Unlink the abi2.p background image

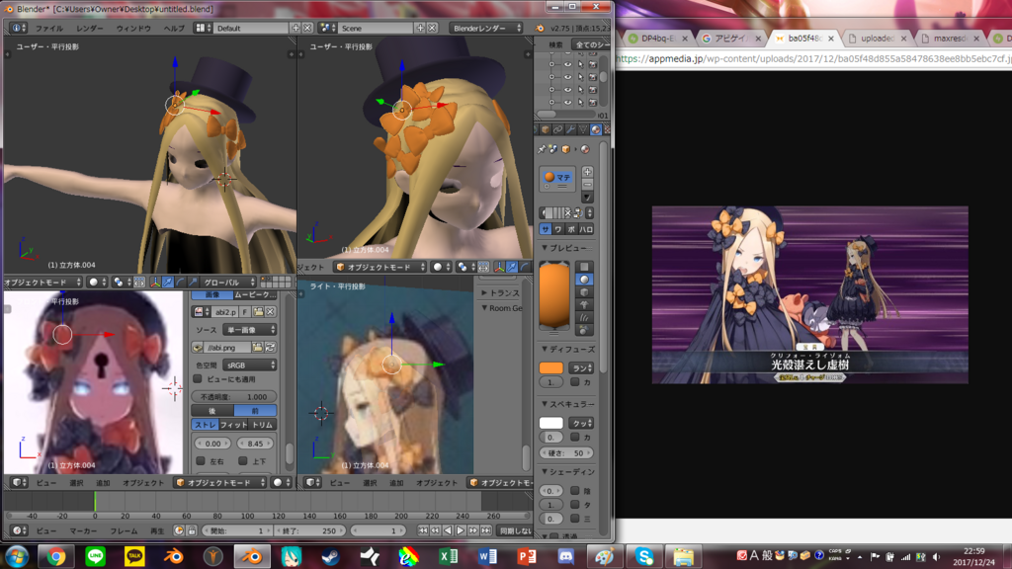click(271, 311)
